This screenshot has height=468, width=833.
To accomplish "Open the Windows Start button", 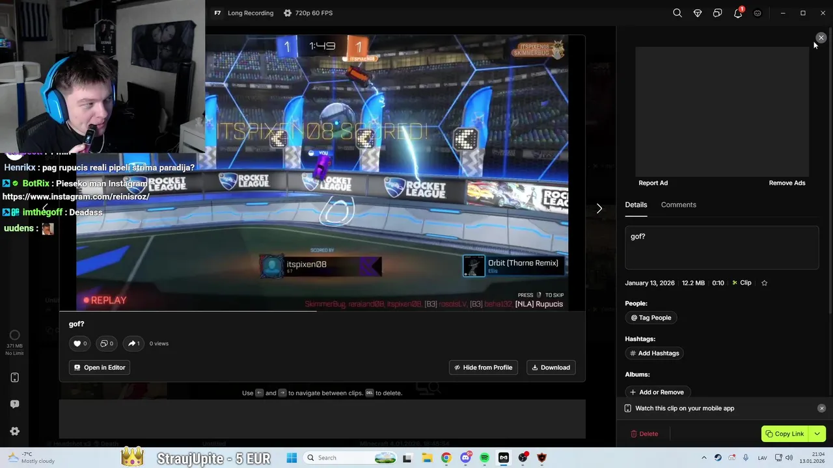I will point(291,458).
